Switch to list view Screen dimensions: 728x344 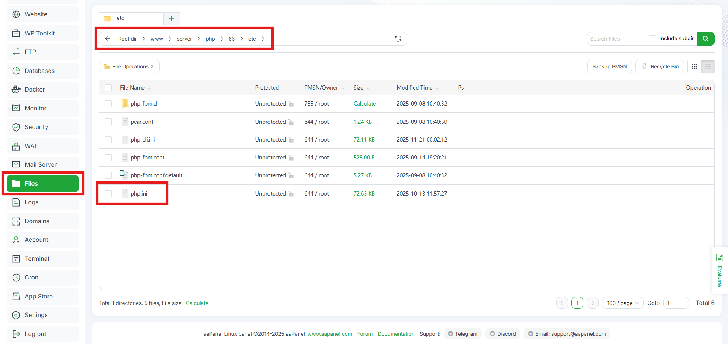[x=708, y=66]
